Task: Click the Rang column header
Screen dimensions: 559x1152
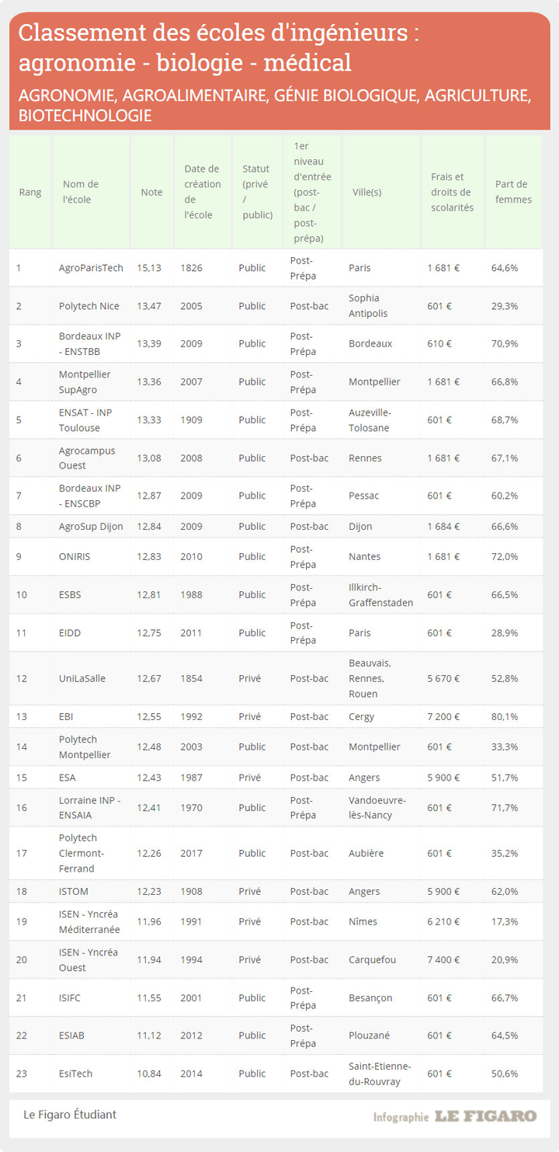Action: (30, 192)
